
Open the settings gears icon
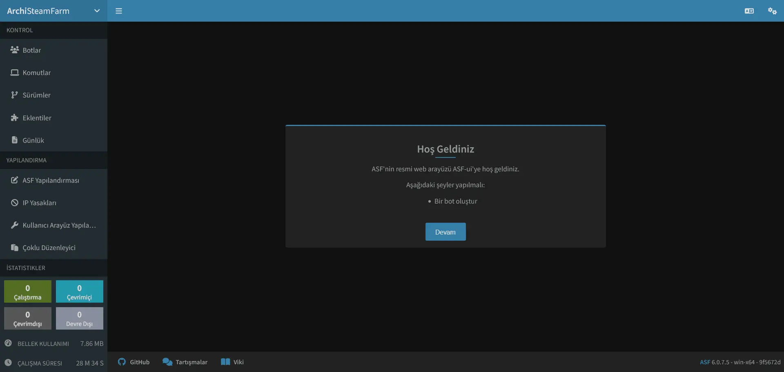pyautogui.click(x=772, y=11)
